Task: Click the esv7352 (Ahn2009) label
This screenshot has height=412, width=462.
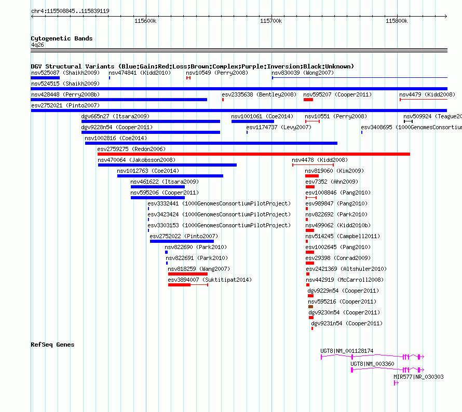Action: (x=332, y=182)
